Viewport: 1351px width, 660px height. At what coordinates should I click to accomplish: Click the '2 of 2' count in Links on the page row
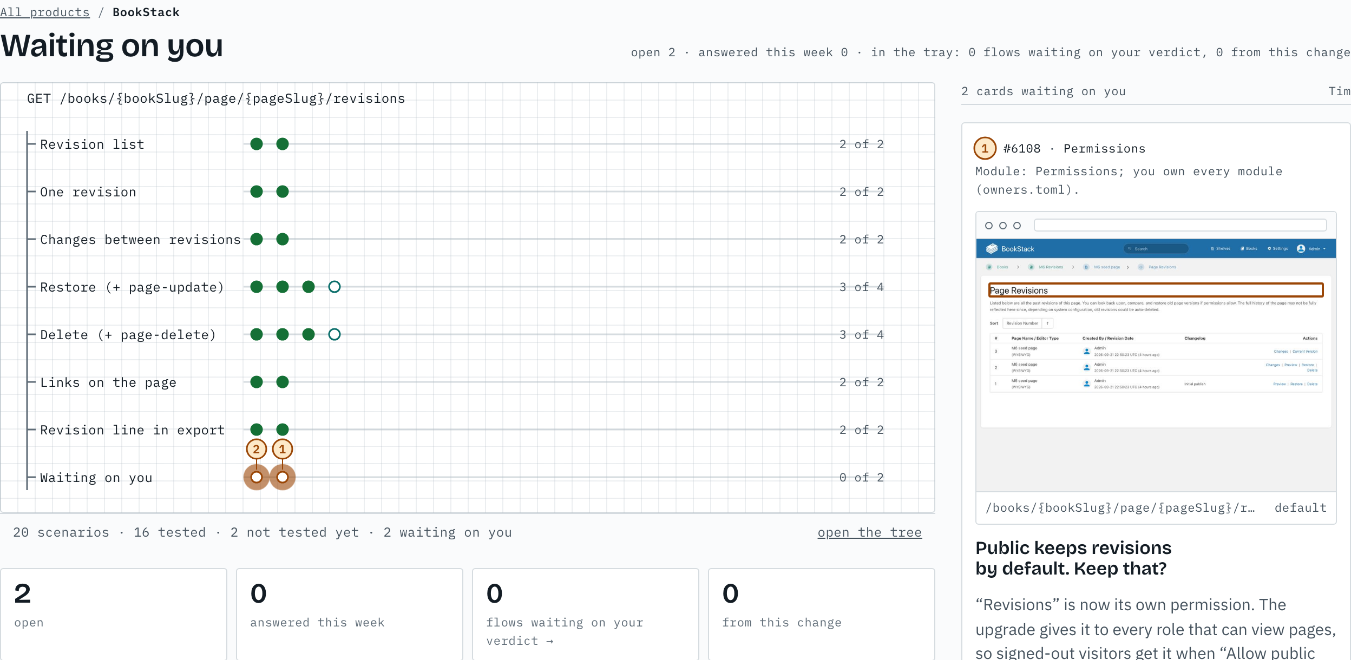862,382
